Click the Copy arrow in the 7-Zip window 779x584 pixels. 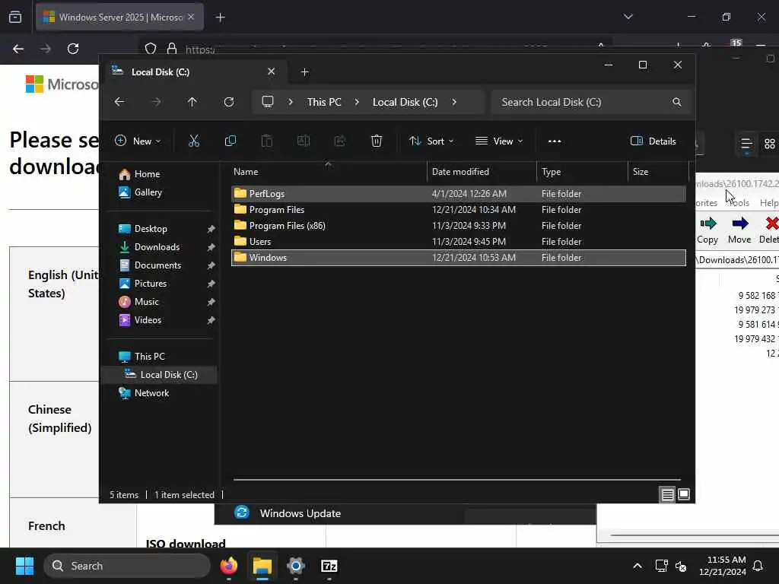(708, 230)
